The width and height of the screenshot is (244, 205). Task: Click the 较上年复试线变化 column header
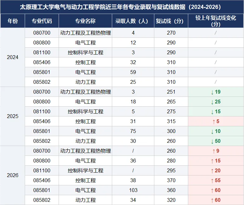[216, 21]
